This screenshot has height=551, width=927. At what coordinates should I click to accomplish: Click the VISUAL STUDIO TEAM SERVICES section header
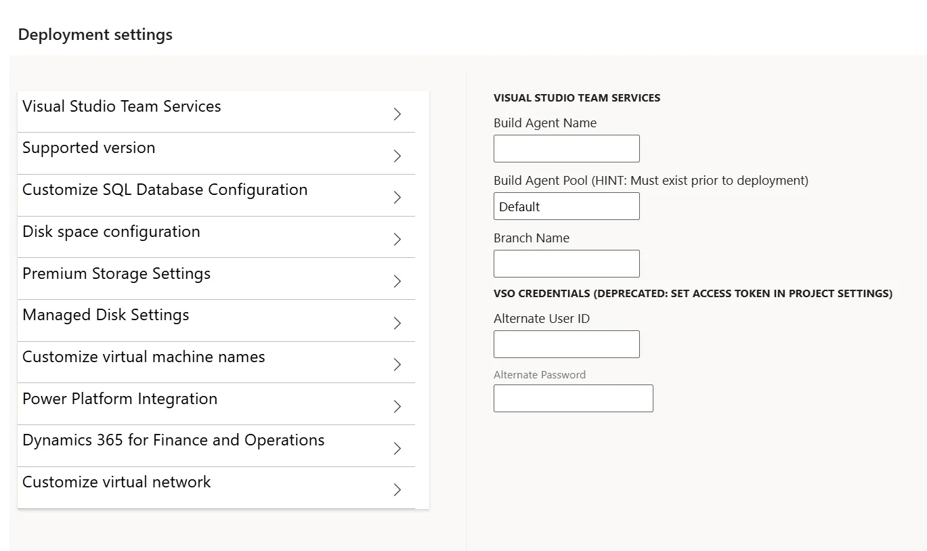(577, 97)
